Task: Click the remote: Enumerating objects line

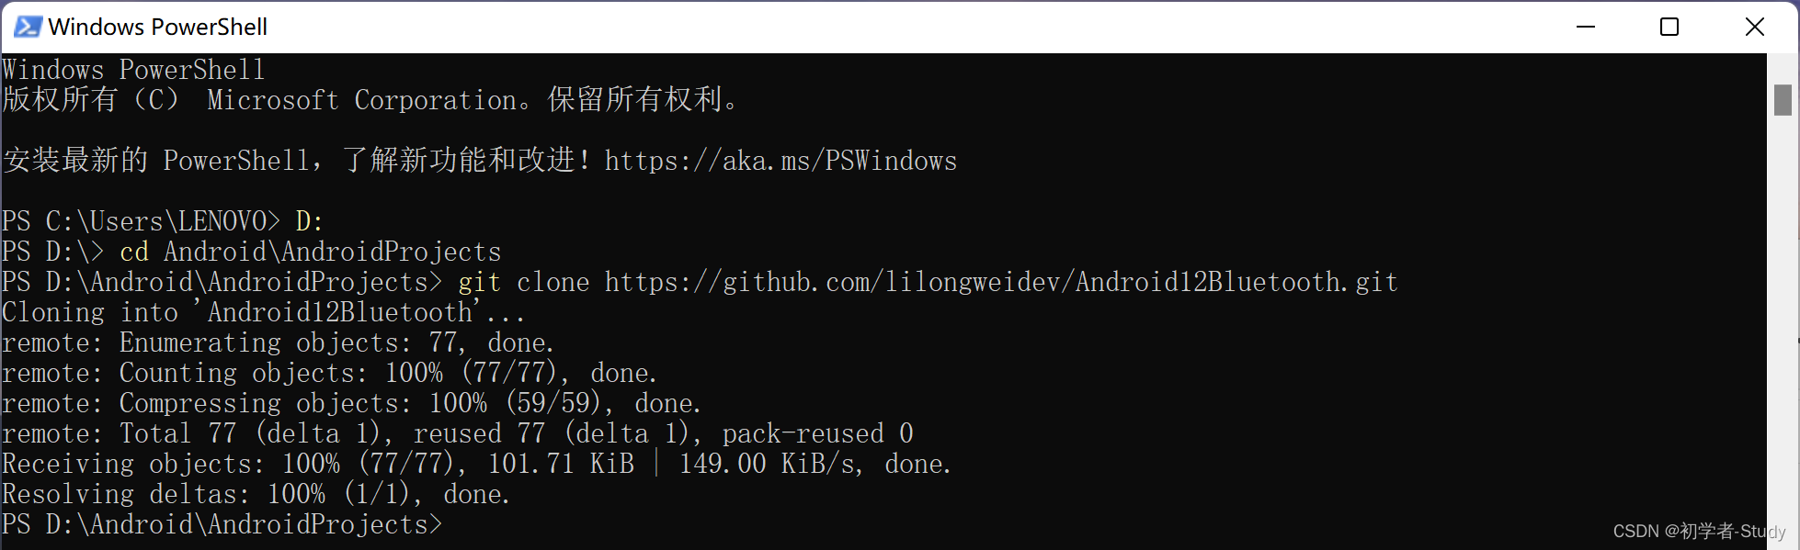Action: coord(278,342)
